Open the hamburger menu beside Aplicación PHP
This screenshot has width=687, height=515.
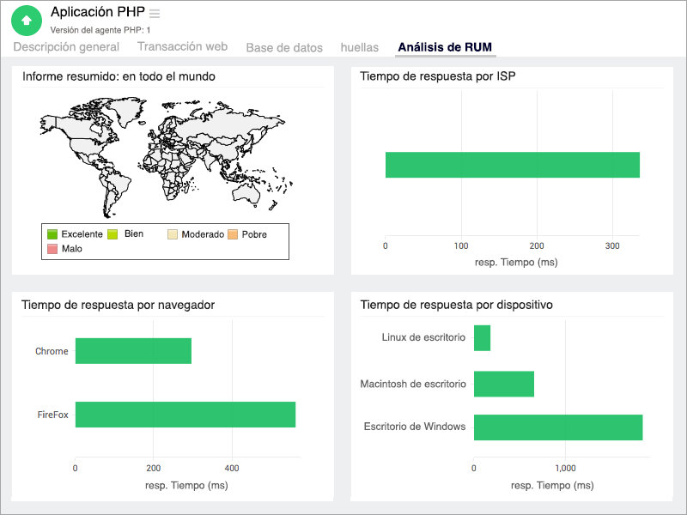tap(153, 12)
